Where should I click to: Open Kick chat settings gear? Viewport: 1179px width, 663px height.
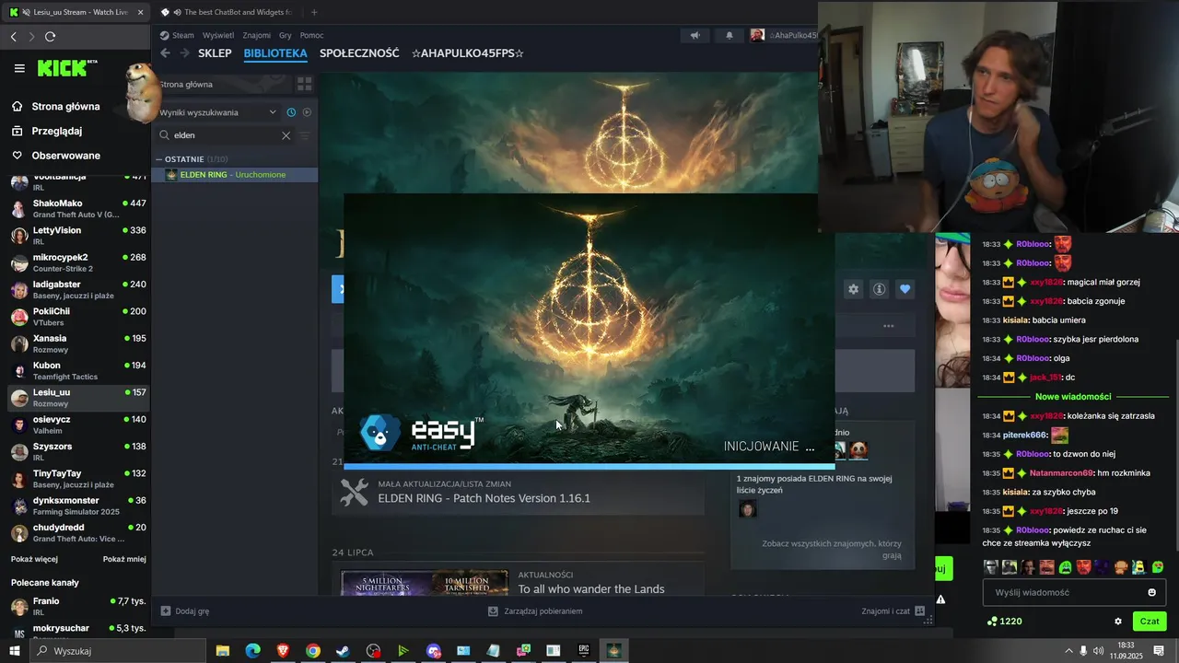[x=1117, y=622]
